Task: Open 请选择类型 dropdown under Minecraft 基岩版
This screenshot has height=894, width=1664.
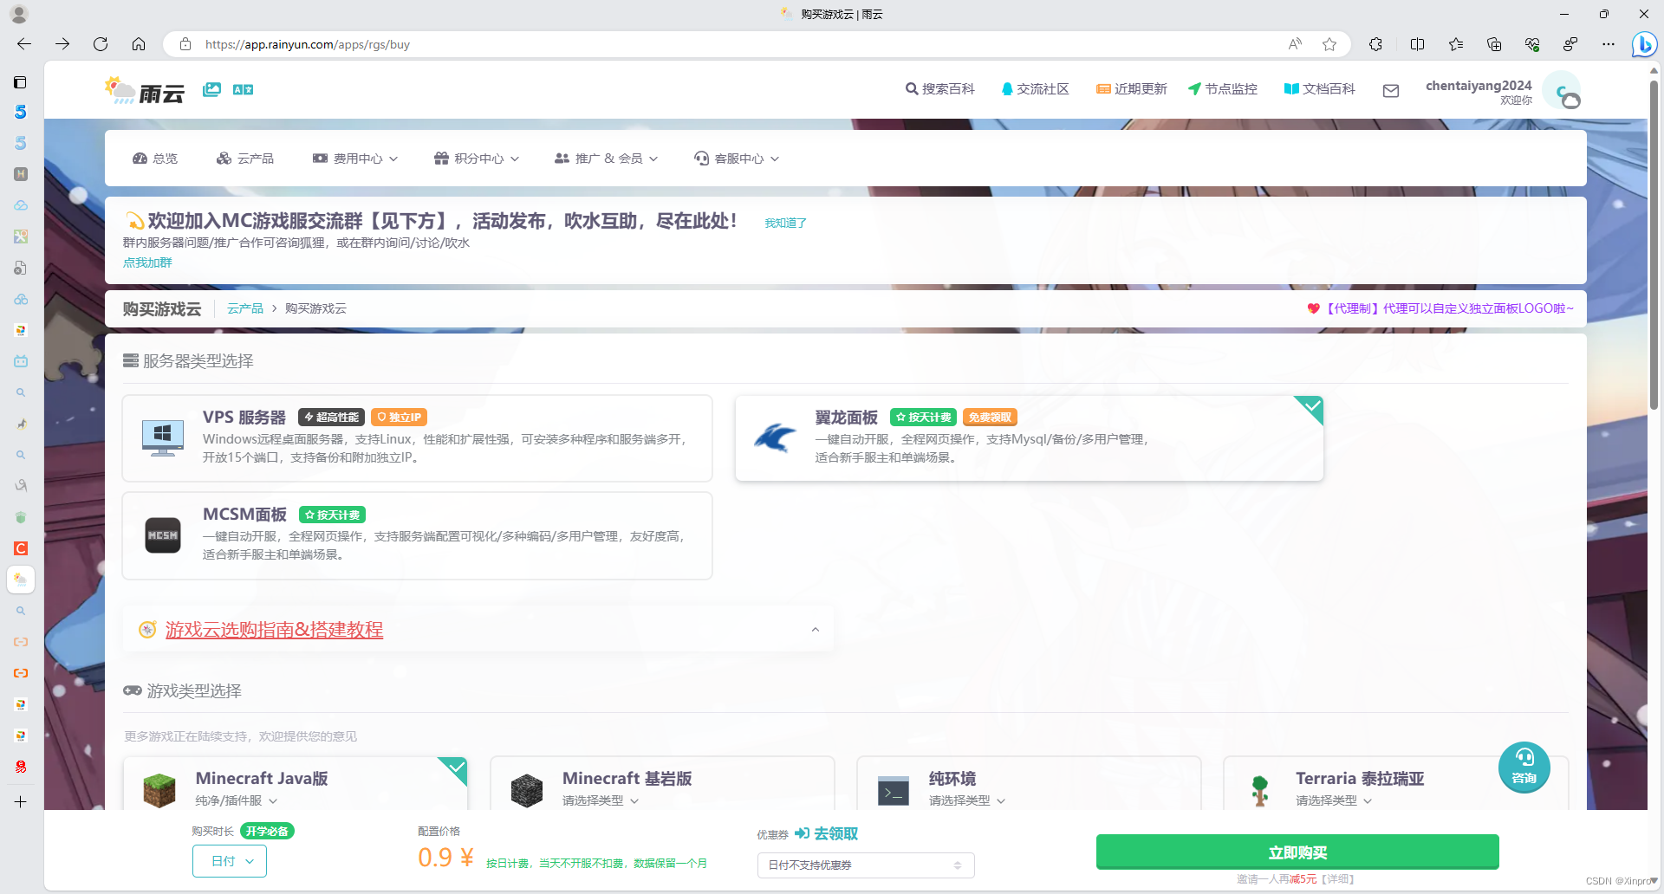Action: tap(601, 800)
